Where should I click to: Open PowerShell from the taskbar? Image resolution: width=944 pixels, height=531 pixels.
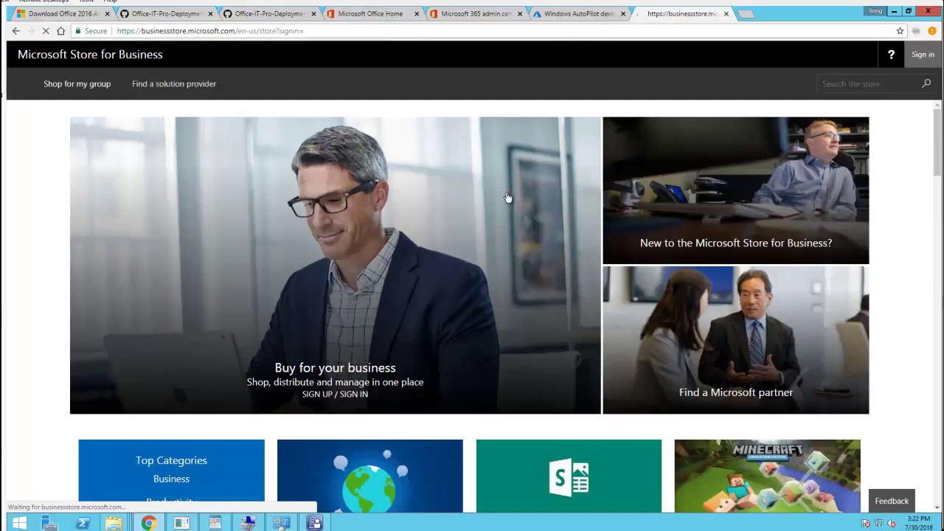tap(83, 523)
